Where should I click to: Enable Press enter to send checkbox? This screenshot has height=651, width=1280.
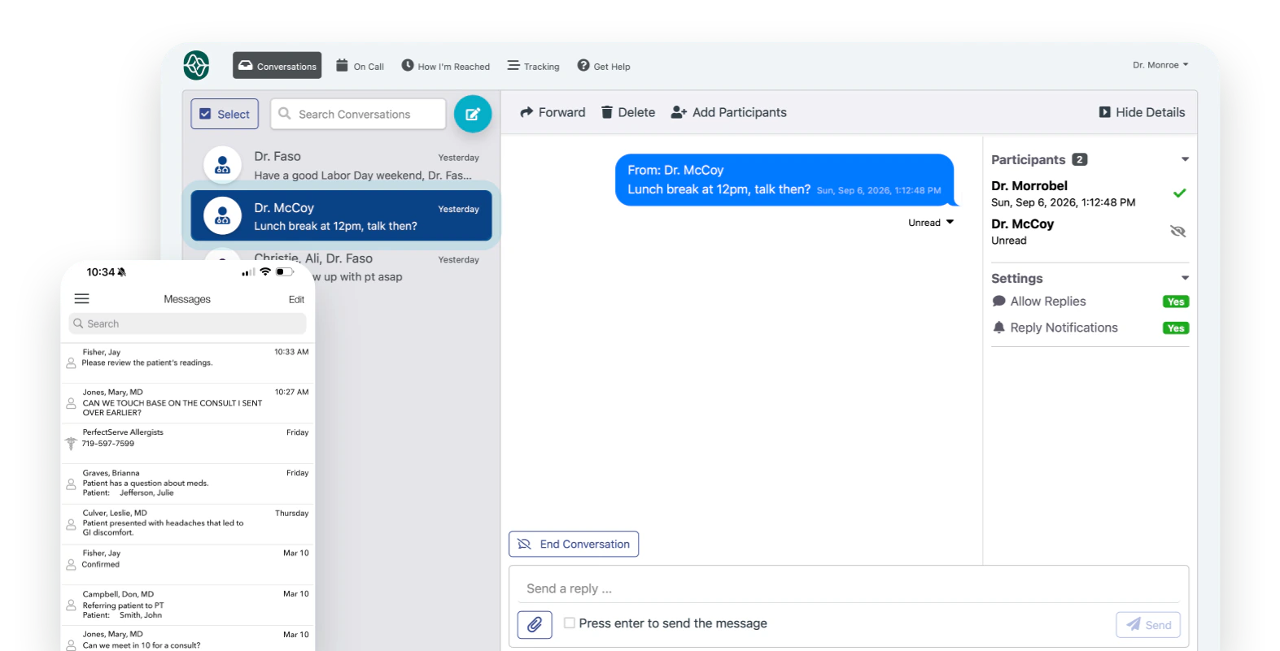pyautogui.click(x=570, y=623)
